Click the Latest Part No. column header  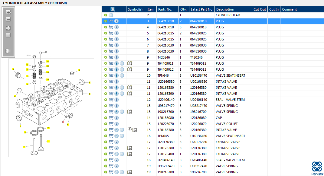[x=202, y=9]
